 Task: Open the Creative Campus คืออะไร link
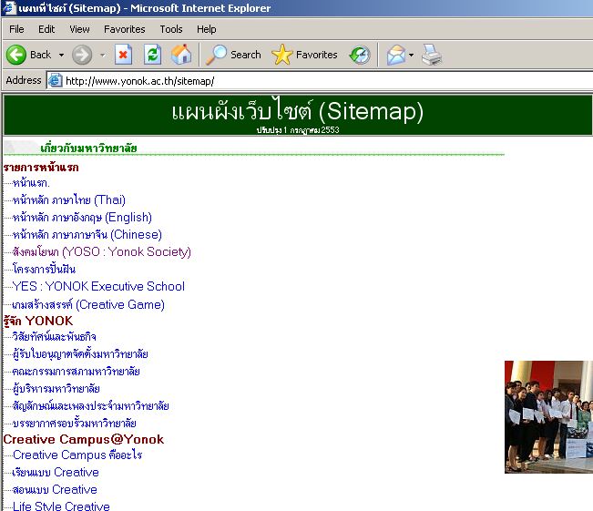(77, 455)
